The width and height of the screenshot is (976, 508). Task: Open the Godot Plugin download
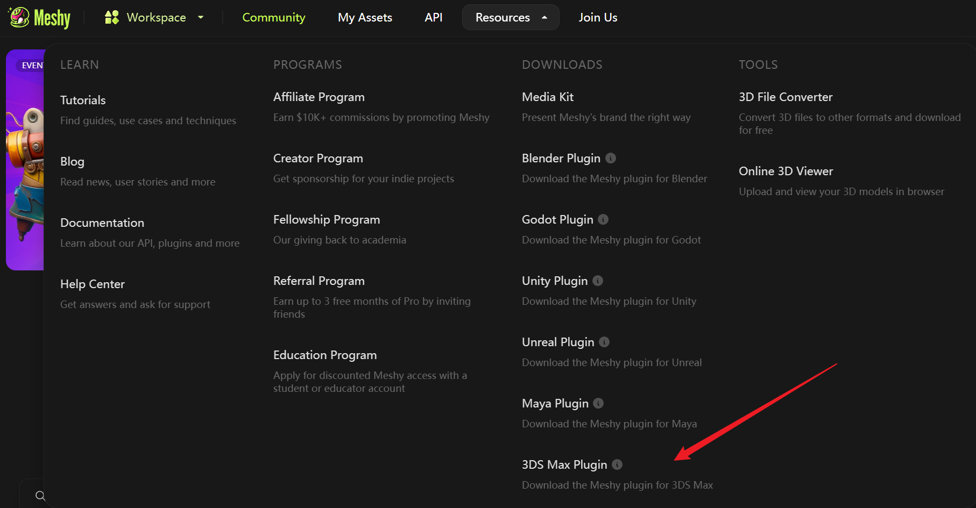point(557,219)
